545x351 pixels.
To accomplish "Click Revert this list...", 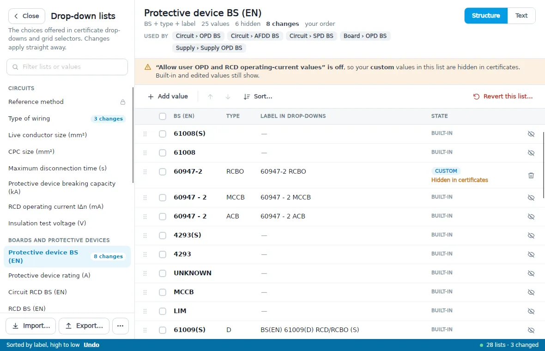I will 503,97.
